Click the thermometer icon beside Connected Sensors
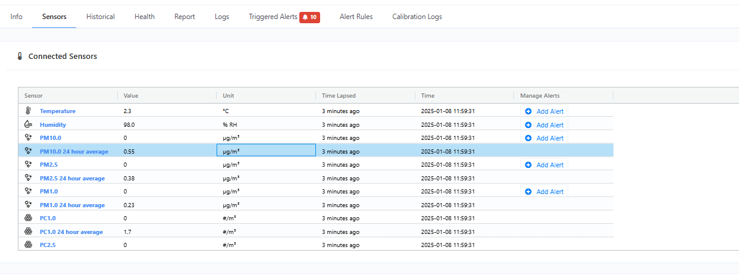Viewport: 739px width, 278px height. pyautogui.click(x=20, y=57)
